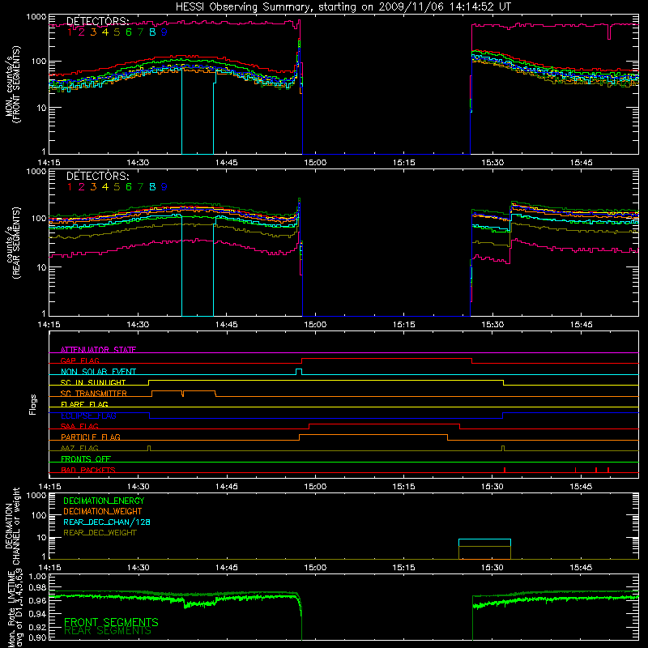Select olive detector 5 in front segments legend
The width and height of the screenshot is (648, 648).
117,32
